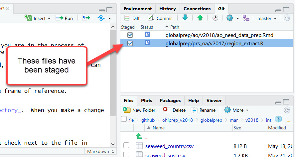Switch to the Environment tab
295x157 pixels.
click(x=138, y=9)
